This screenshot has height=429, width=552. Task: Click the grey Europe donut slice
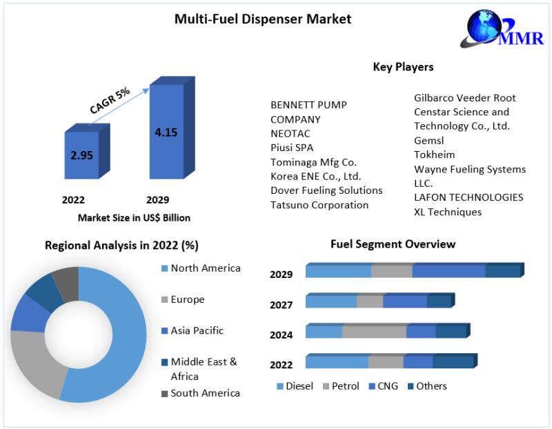(x=33, y=363)
